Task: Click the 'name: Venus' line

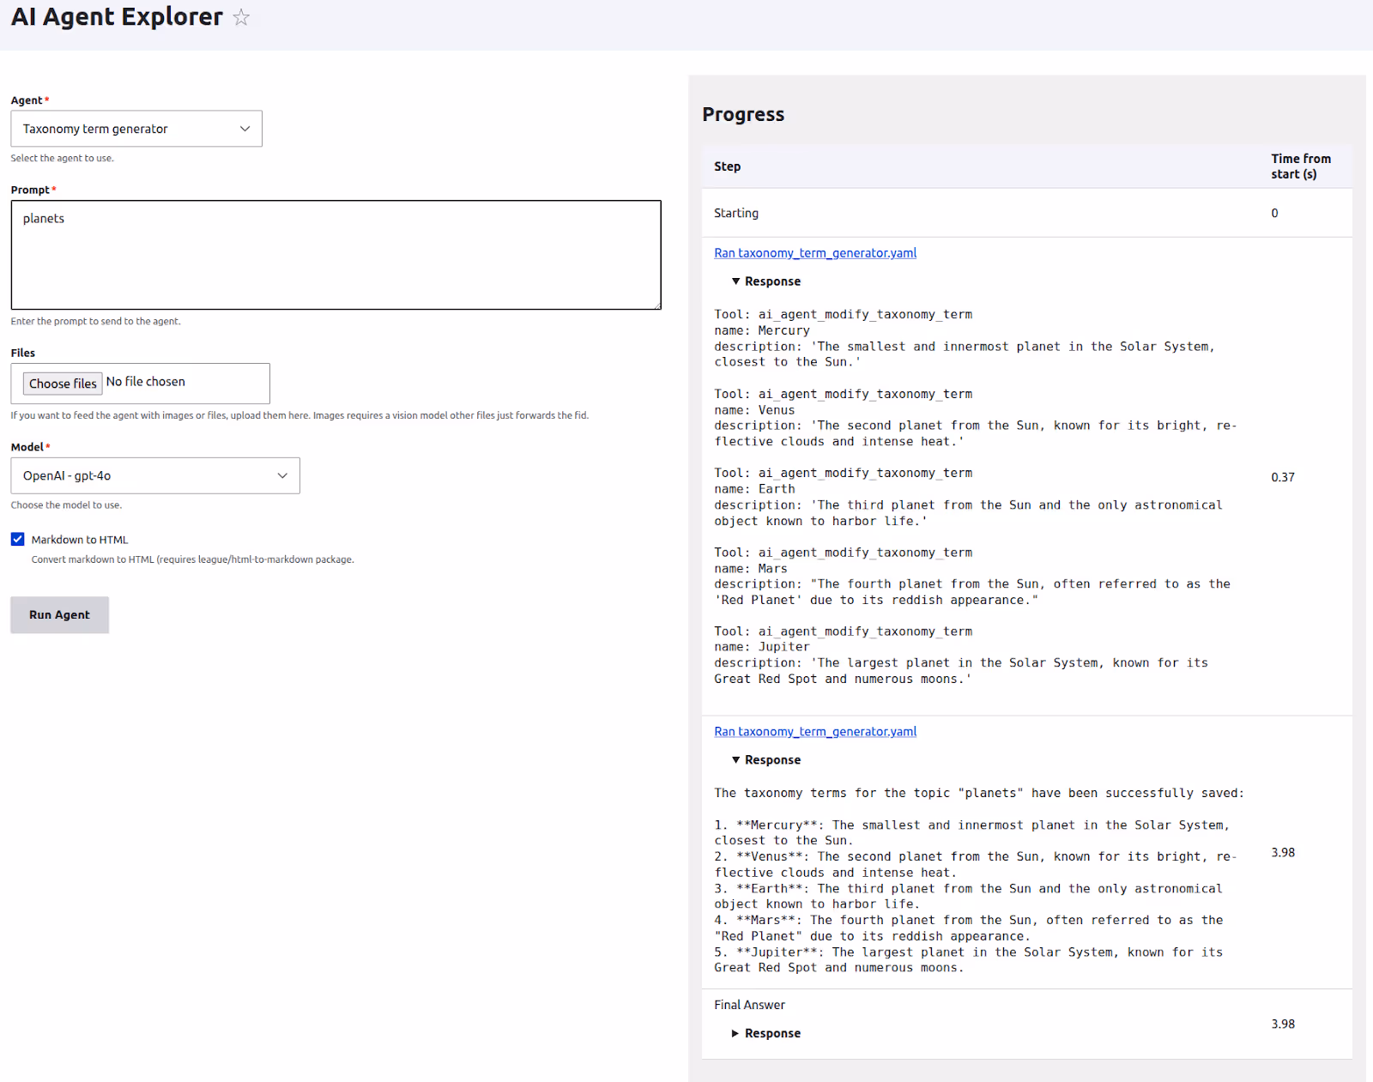Action: click(x=755, y=410)
